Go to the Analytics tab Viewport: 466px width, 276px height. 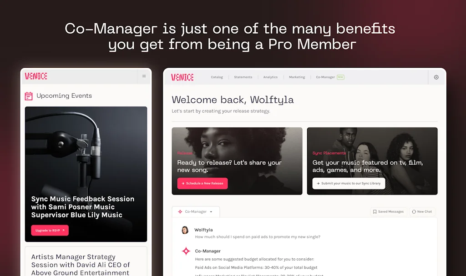270,77
